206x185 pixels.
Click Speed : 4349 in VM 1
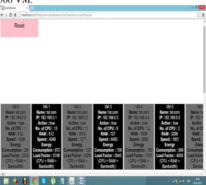46,139
